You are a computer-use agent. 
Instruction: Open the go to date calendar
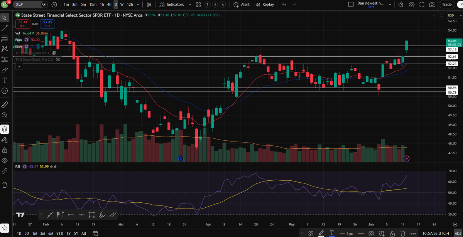coord(96,233)
